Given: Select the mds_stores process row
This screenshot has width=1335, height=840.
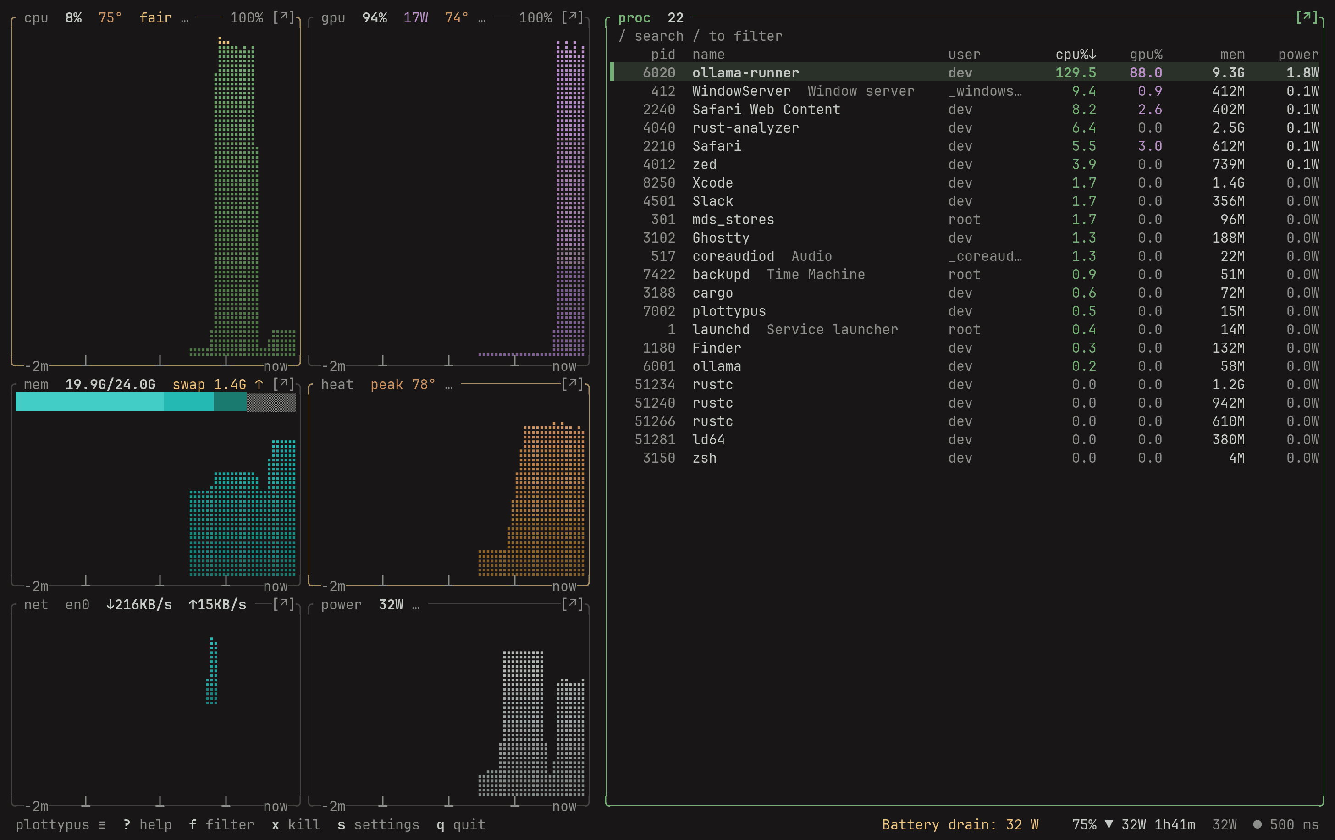Looking at the screenshot, I should tap(965, 219).
